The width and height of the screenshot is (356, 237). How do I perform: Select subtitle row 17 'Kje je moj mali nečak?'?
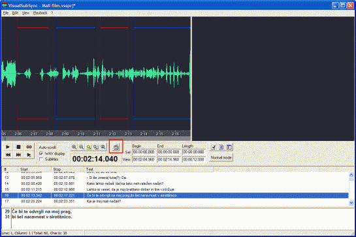[175, 201]
